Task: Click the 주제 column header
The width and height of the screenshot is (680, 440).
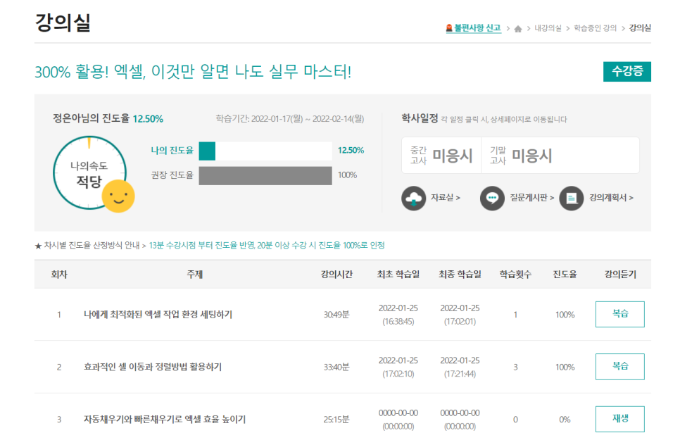Action: coord(195,275)
